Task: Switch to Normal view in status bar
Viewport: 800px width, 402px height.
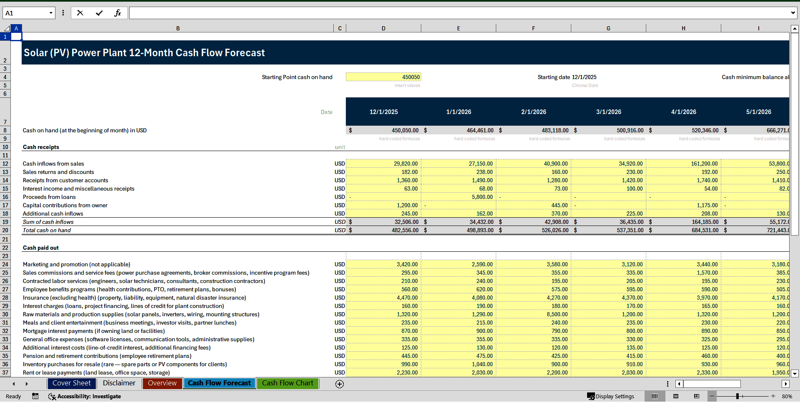Action: pyautogui.click(x=655, y=396)
